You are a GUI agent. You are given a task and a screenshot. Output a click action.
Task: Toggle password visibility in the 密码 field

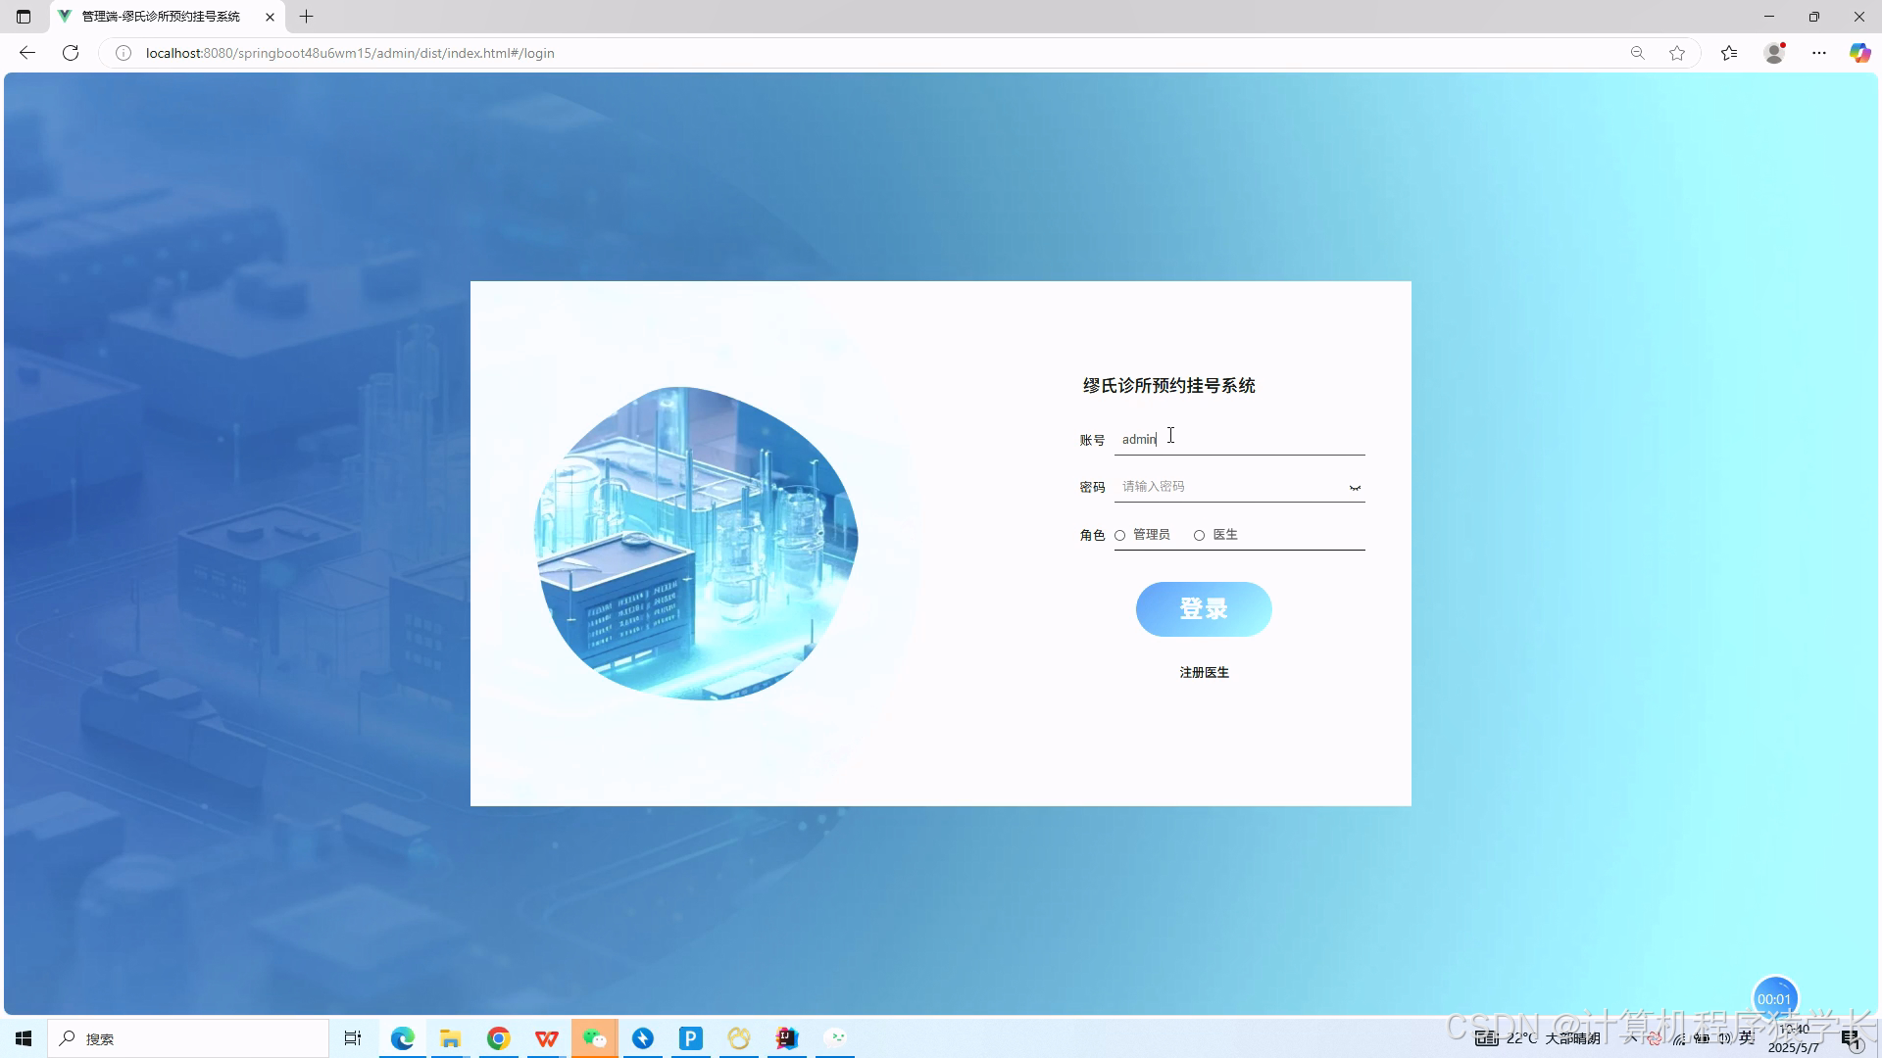click(1355, 487)
